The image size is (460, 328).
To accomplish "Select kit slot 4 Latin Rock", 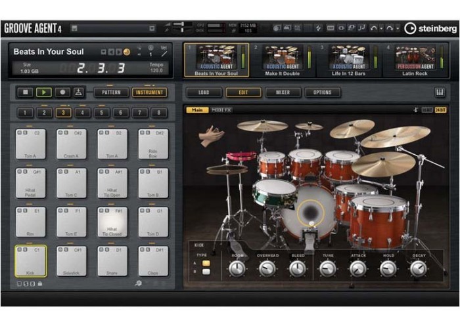I will point(415,60).
